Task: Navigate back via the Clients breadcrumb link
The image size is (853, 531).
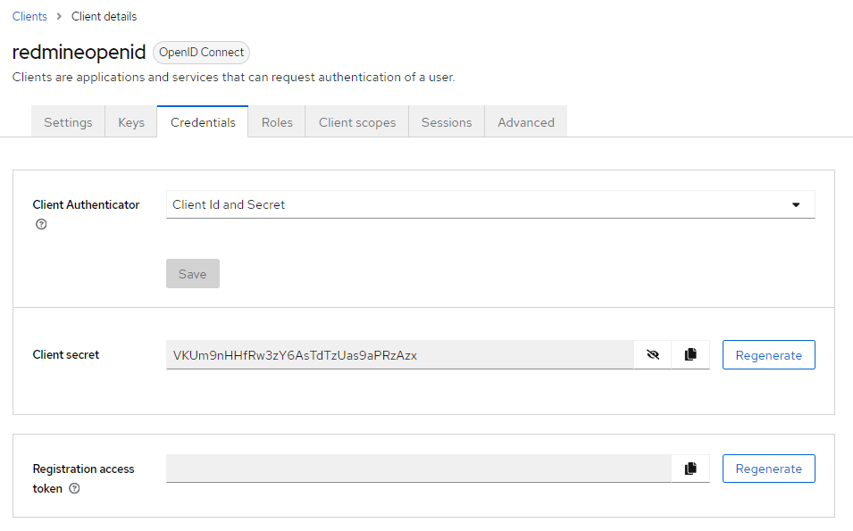Action: (29, 16)
